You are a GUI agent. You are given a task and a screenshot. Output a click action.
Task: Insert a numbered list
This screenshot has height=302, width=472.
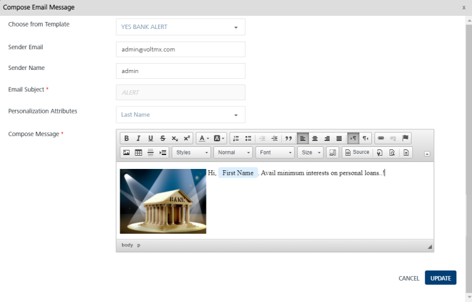click(x=236, y=138)
